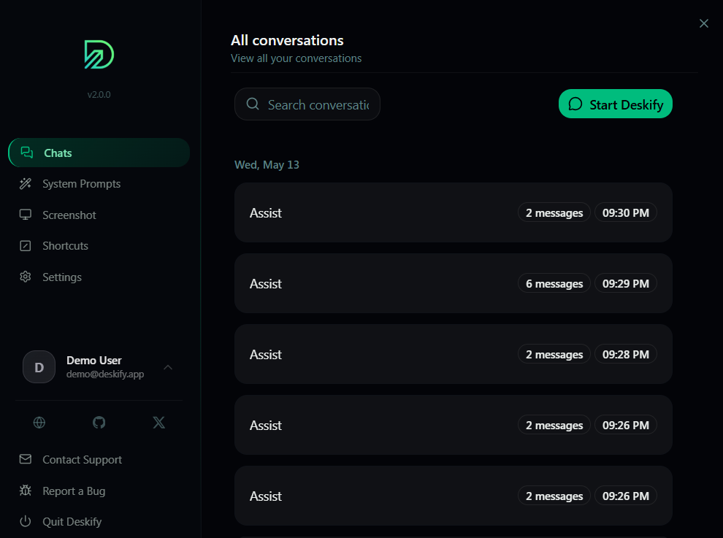Screen dimensions: 723x538
Task: Click chat bubble icon in Start Deskify
Action: click(x=575, y=104)
